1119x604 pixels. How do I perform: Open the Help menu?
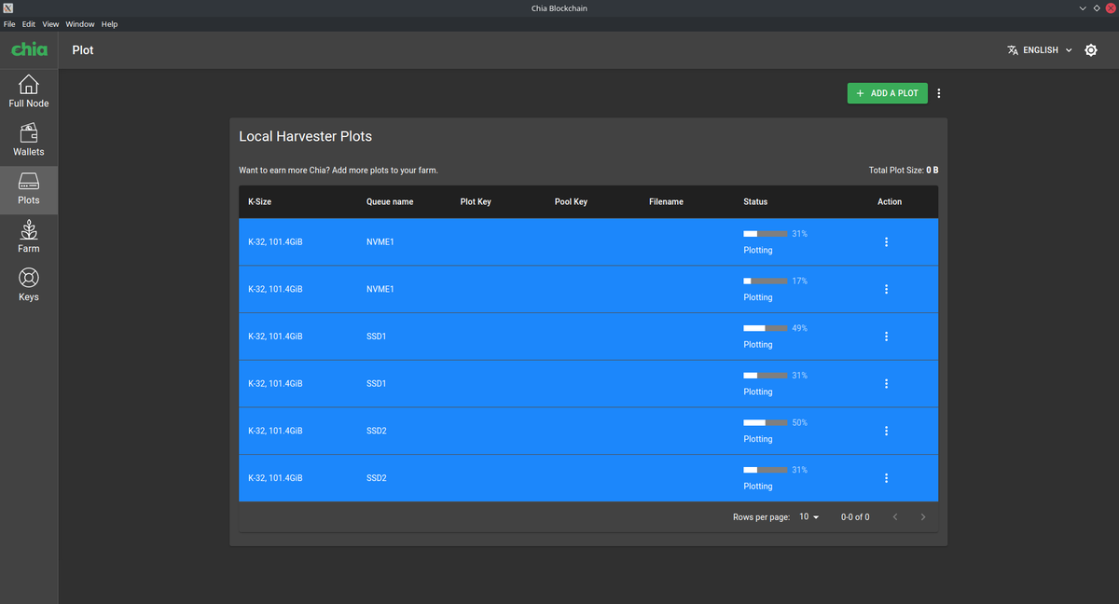pyautogui.click(x=109, y=23)
